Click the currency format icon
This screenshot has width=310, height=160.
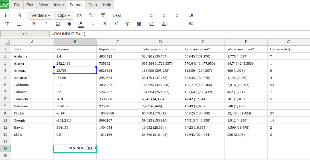coord(127,24)
